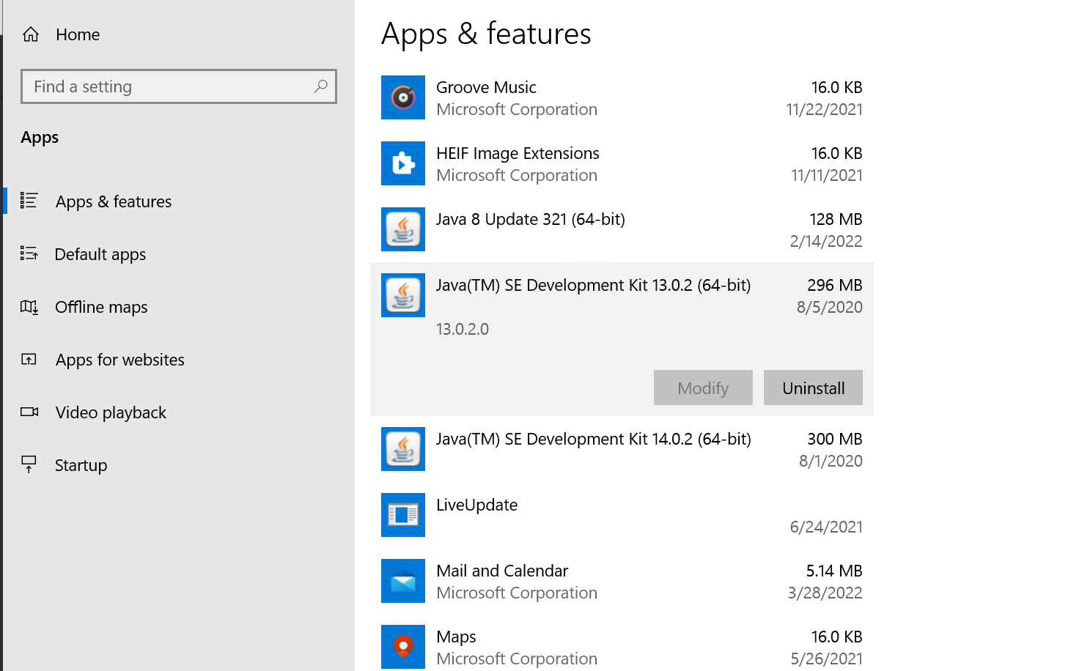Click the Home icon in sidebar
Viewport: 1071px width, 671px height.
tap(31, 34)
